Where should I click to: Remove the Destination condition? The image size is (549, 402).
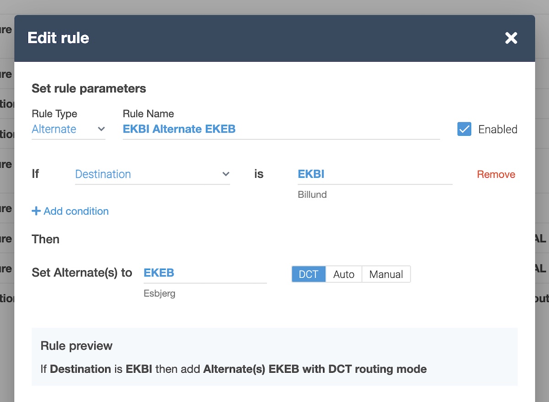(x=496, y=175)
